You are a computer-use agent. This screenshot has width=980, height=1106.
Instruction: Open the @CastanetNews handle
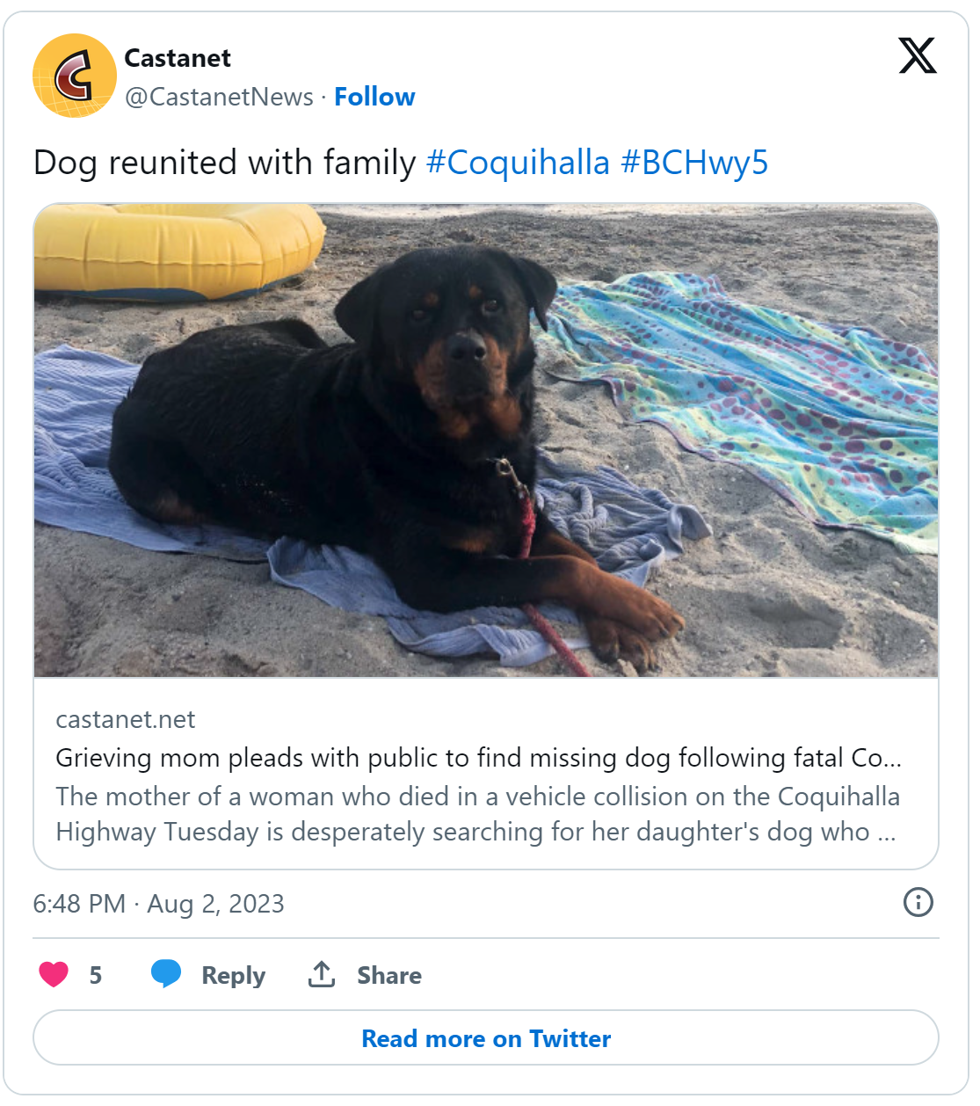coord(219,97)
